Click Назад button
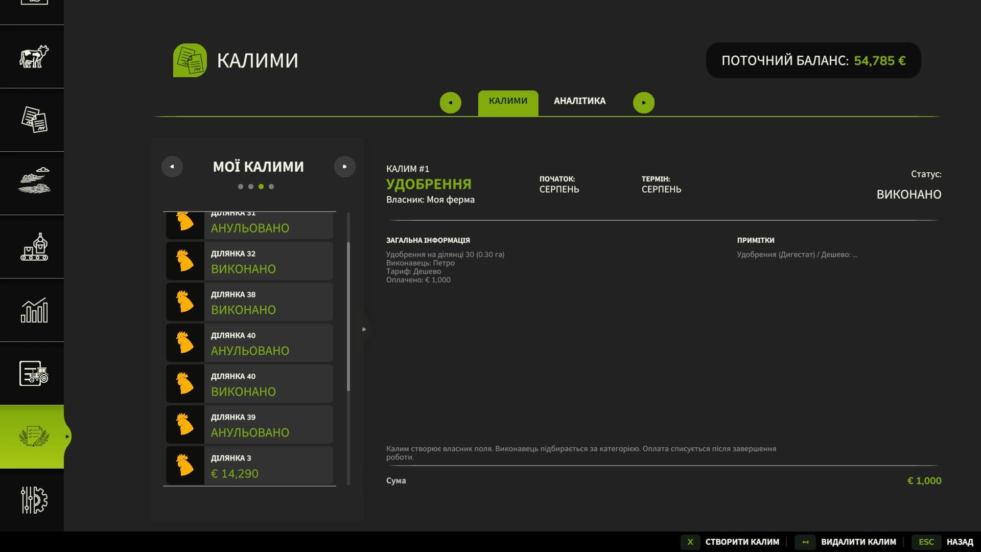 coord(960,542)
